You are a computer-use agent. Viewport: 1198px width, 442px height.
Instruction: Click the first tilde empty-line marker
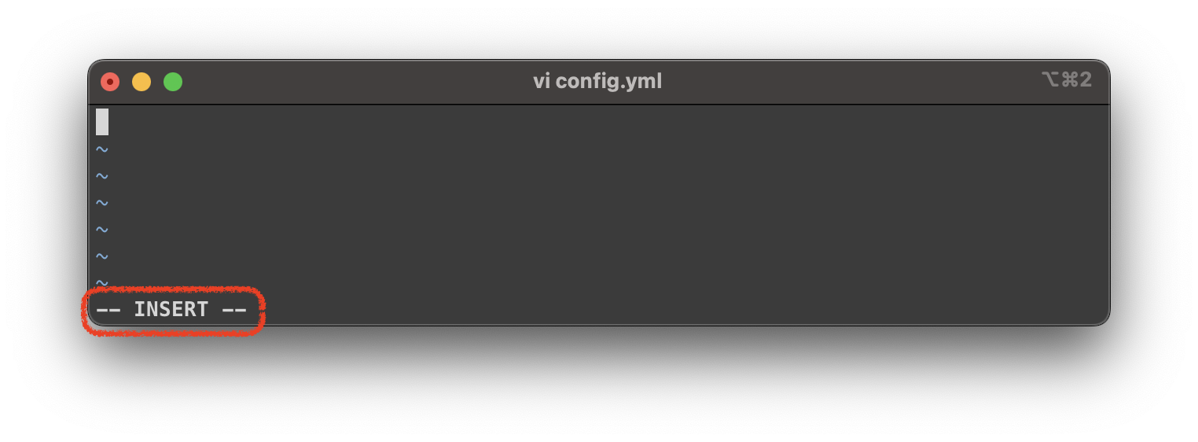102,149
